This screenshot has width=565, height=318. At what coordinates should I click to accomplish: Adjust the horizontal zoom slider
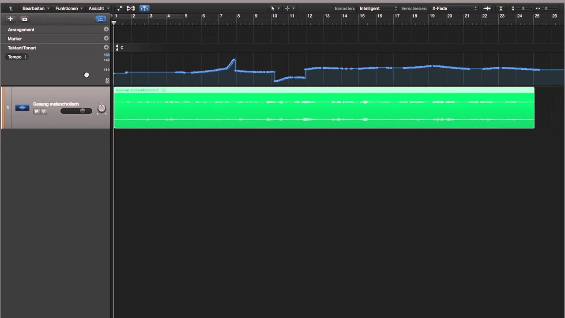pyautogui.click(x=546, y=8)
